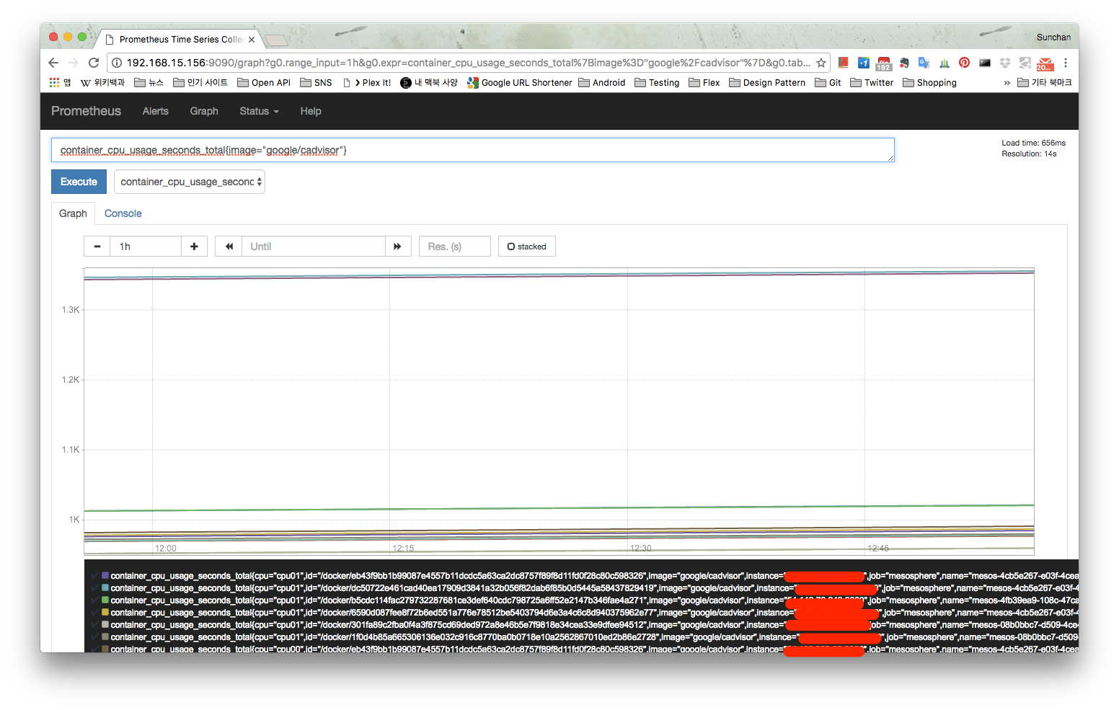Open the Google URL Shortener bookmark

pyautogui.click(x=520, y=83)
